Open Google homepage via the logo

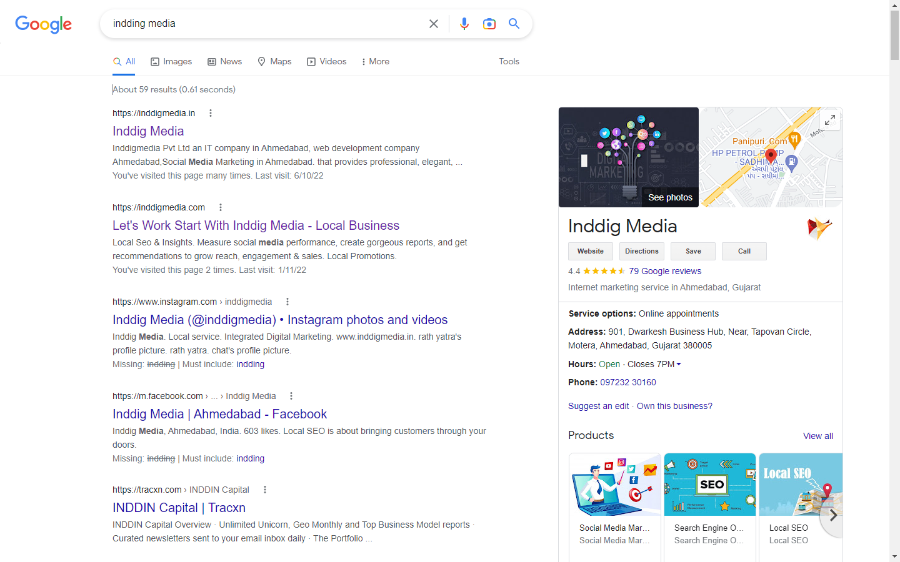pos(43,24)
